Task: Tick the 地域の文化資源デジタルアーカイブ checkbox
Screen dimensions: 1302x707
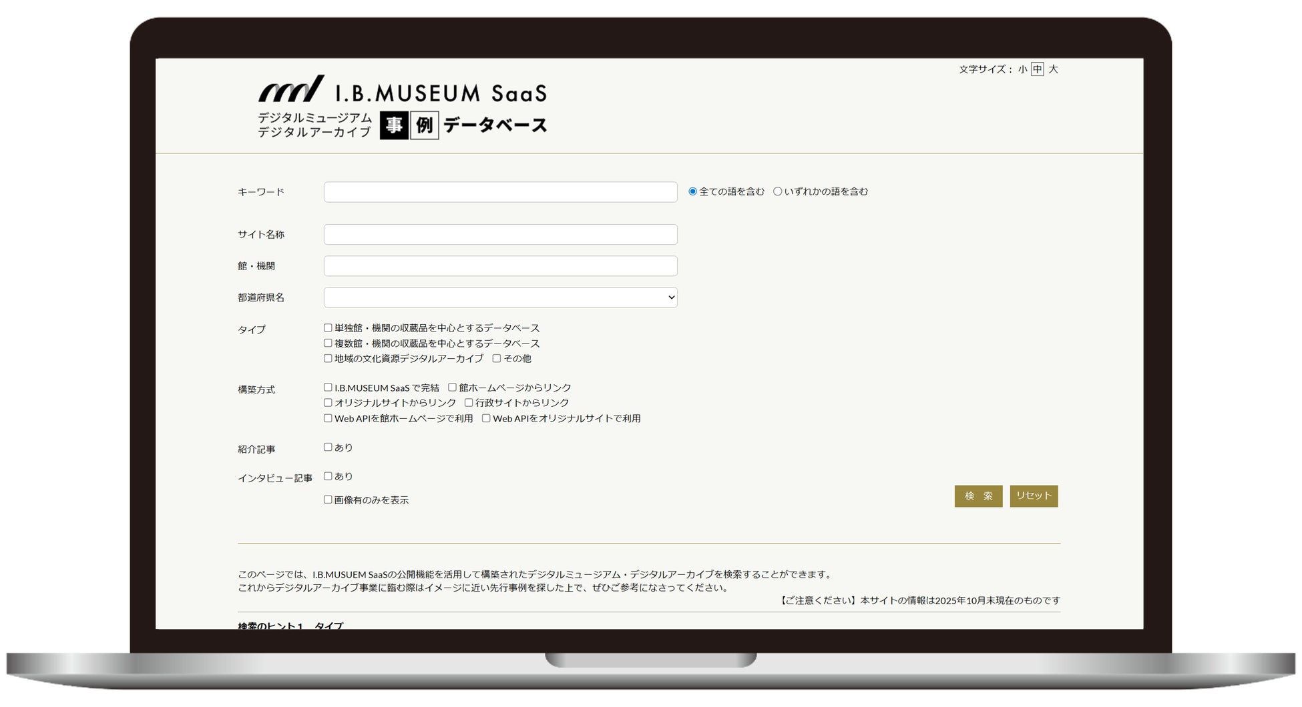Action: [x=328, y=359]
